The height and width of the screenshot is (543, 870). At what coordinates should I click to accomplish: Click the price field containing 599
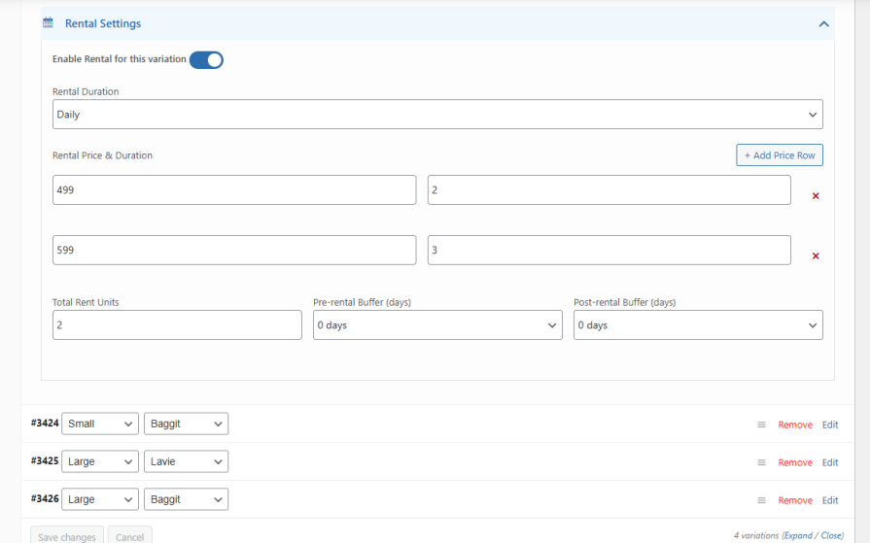coord(234,250)
